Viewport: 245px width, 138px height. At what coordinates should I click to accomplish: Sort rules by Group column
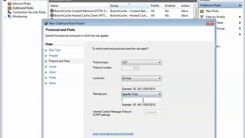pos(129,6)
